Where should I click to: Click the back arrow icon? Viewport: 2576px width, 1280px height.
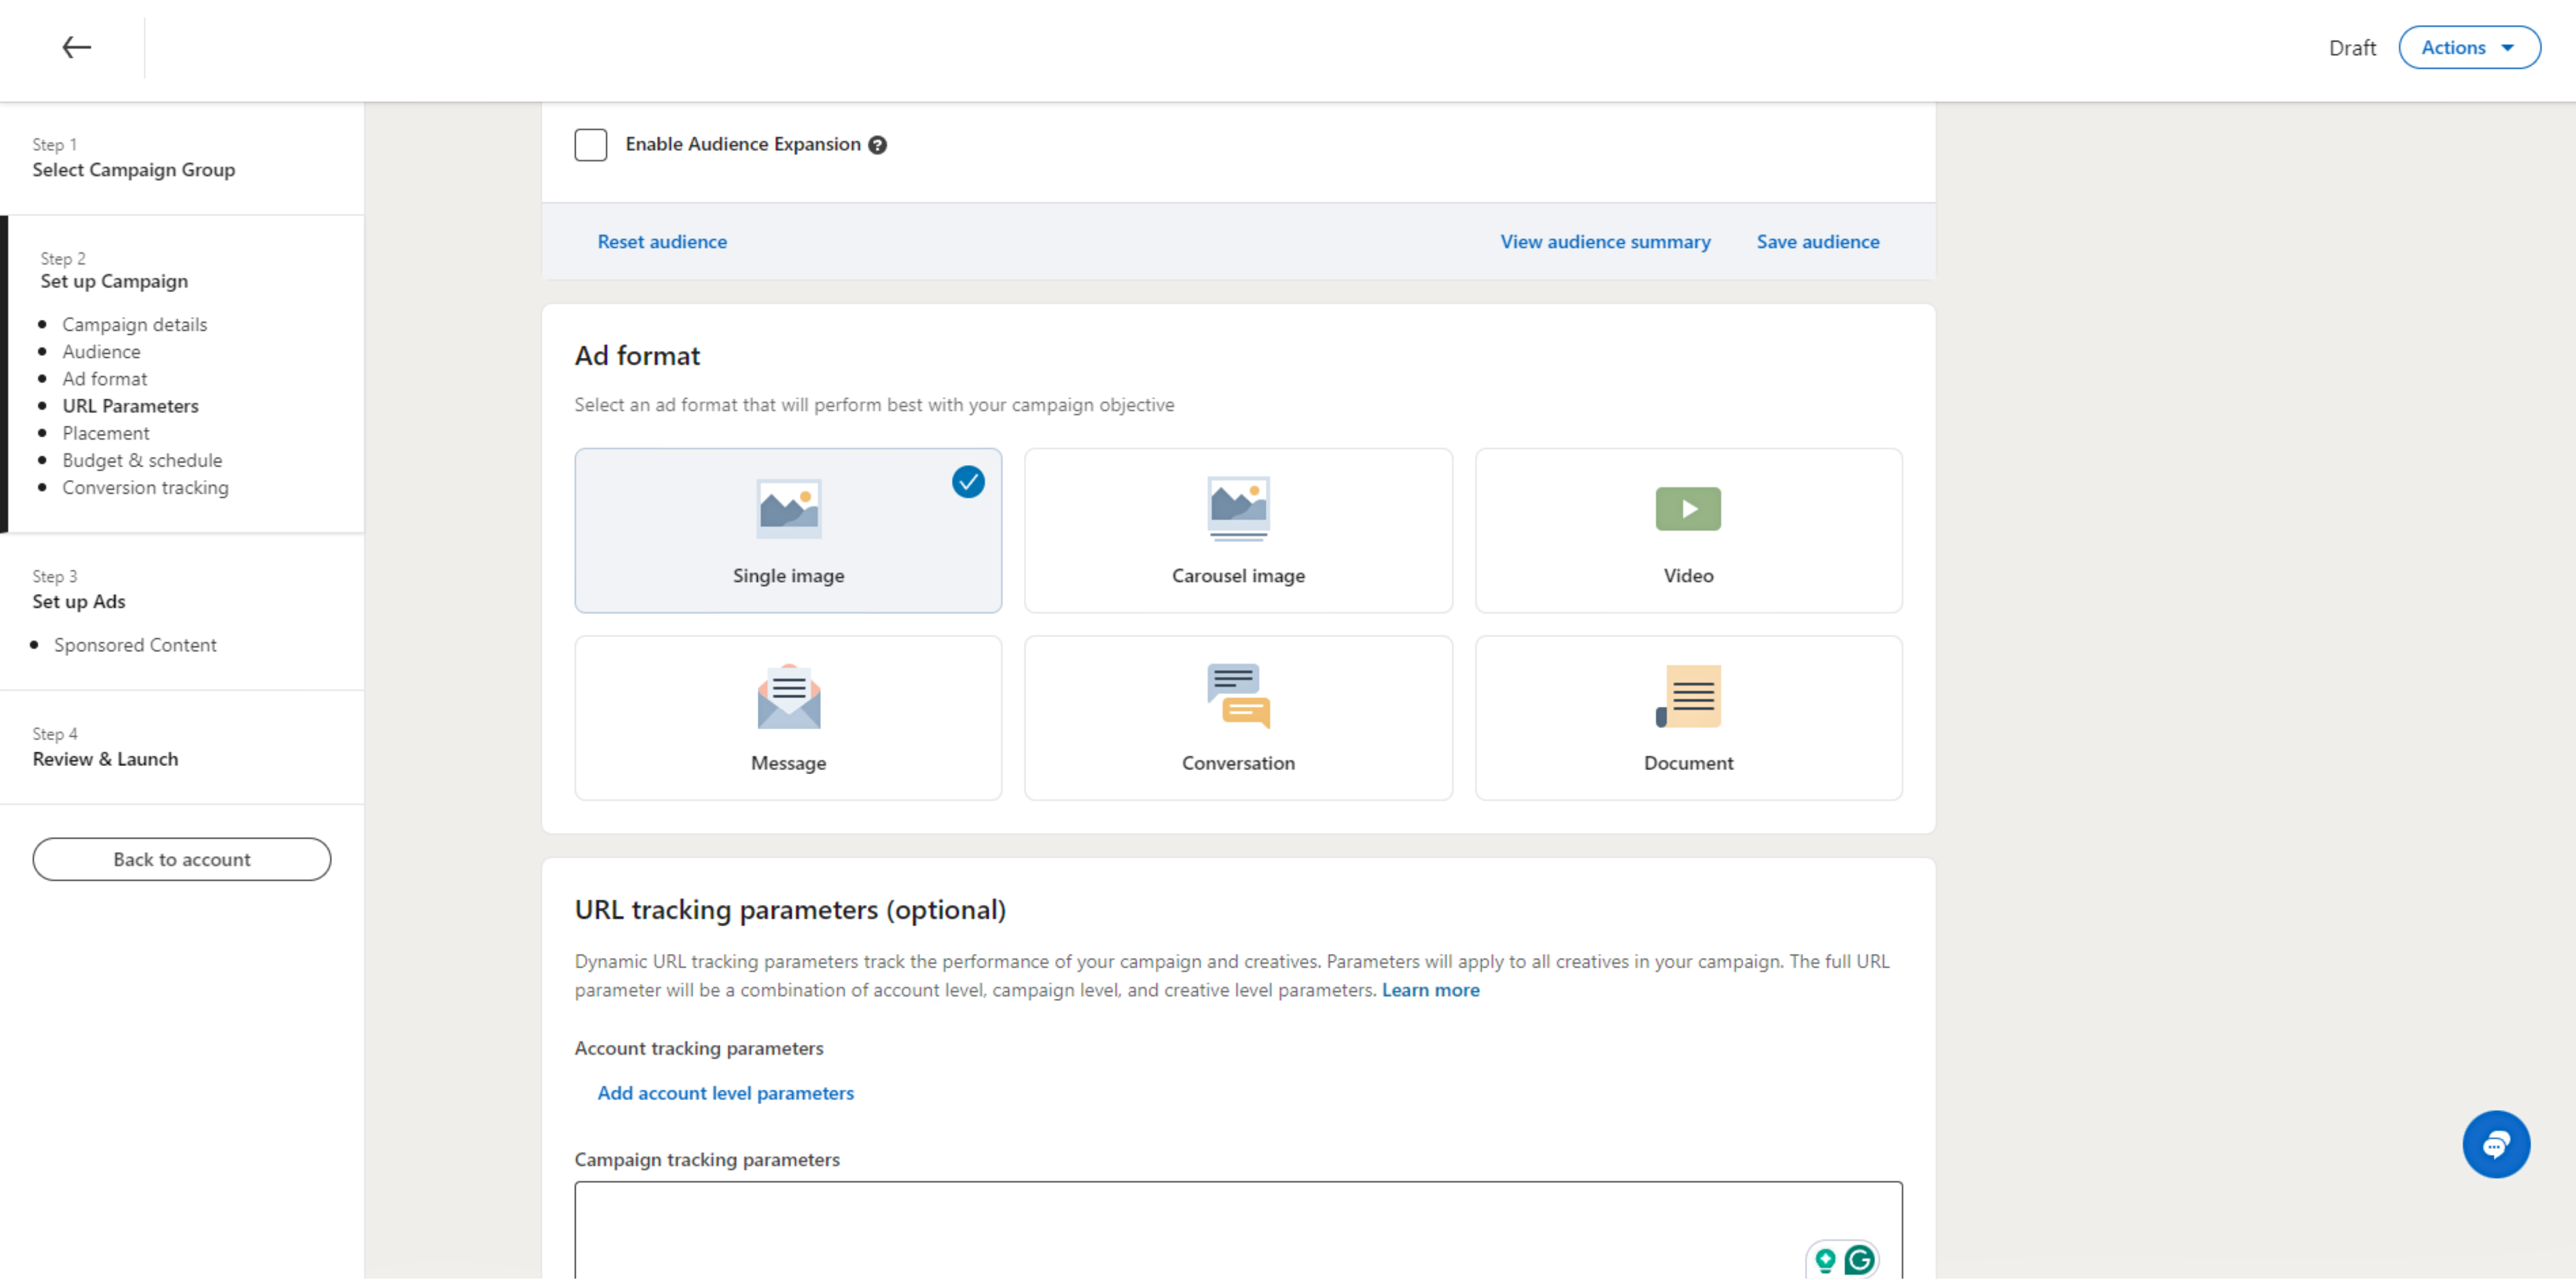(76, 47)
